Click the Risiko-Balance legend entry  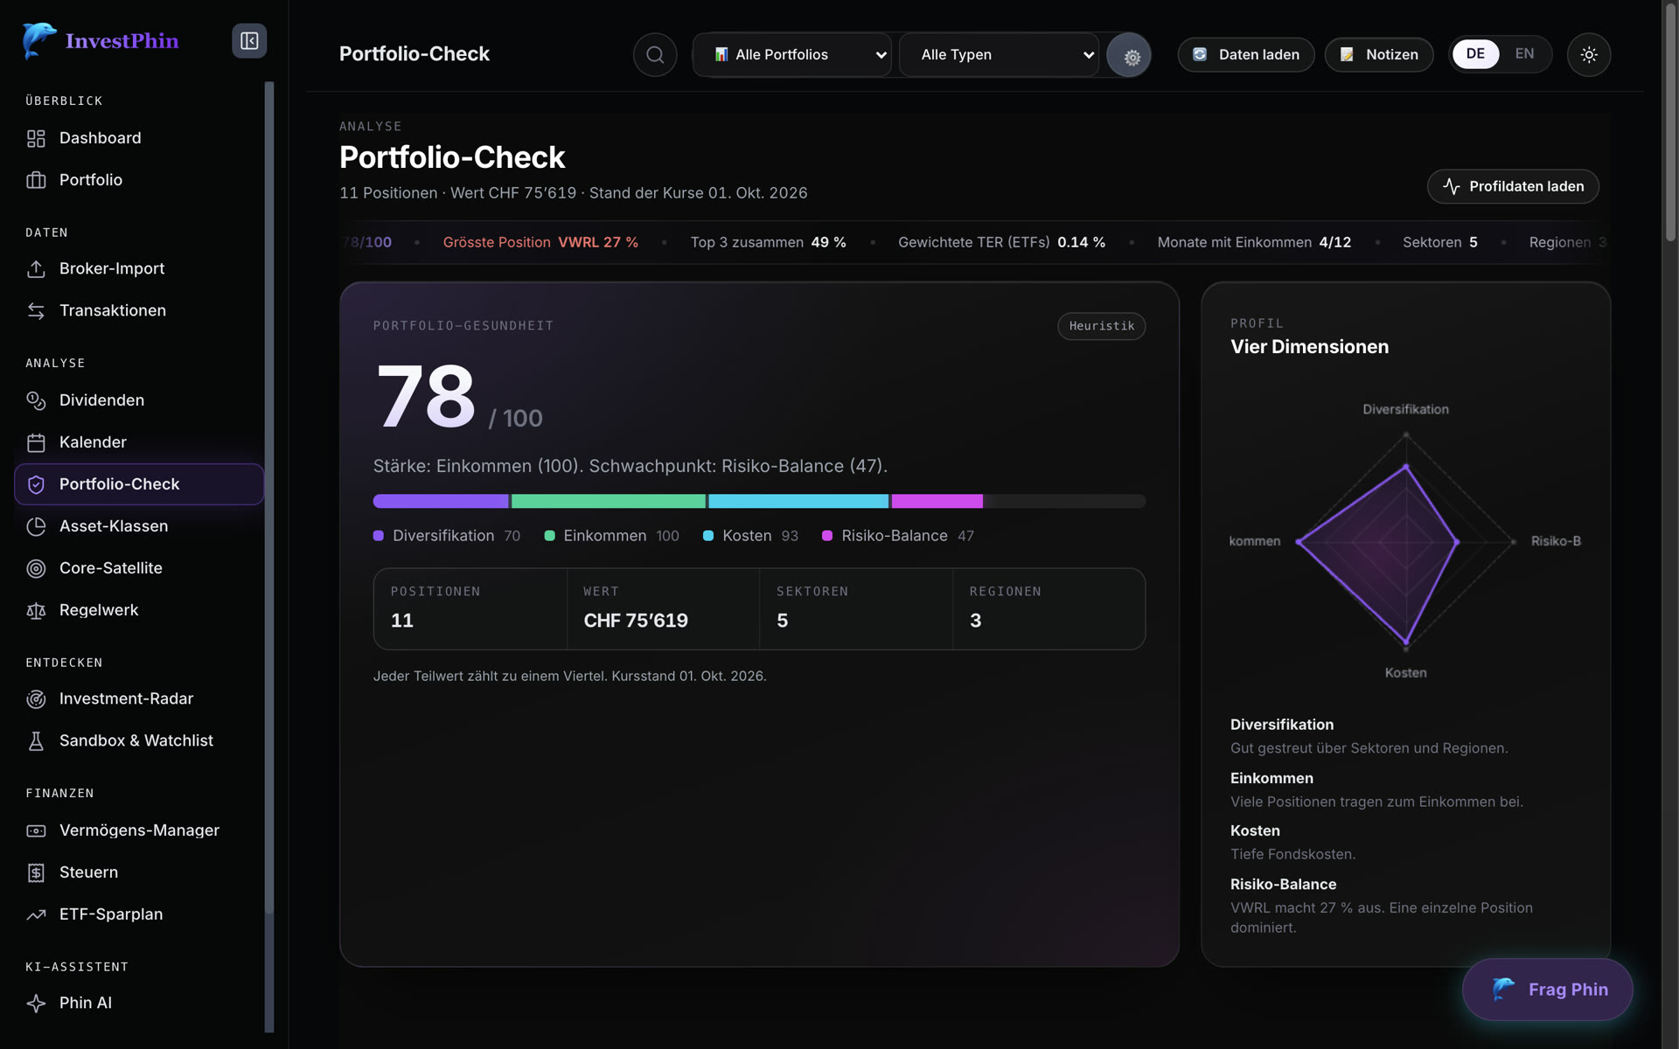point(897,536)
